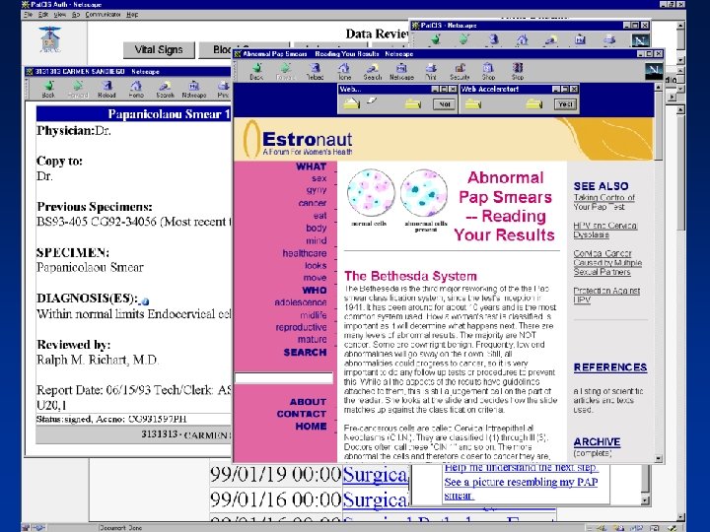Open the ARCHIVE link
This screenshot has height=532, width=710.
click(x=597, y=442)
